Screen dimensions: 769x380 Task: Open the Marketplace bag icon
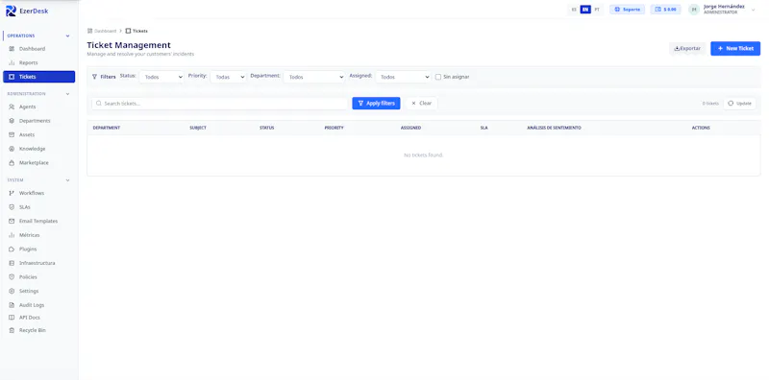click(12, 162)
